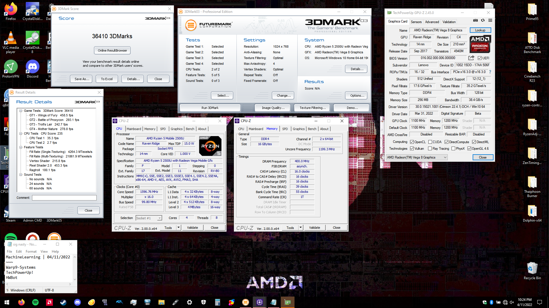The image size is (549, 308).
Task: Open Spotify from the taskbar
Action: tap(35, 302)
